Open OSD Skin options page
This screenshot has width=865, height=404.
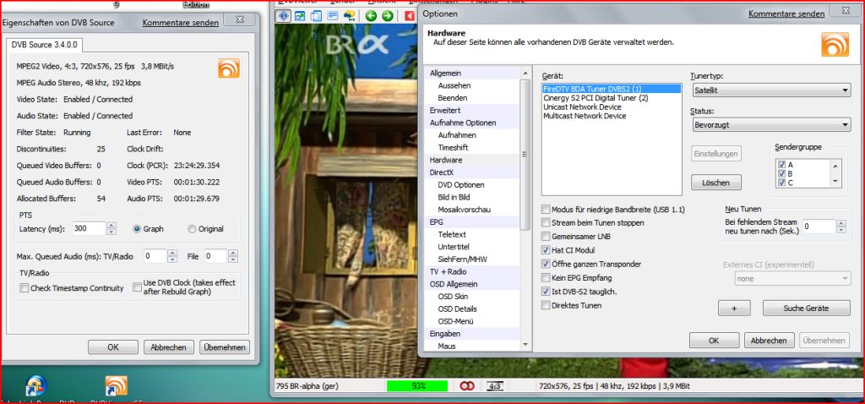pos(453,297)
